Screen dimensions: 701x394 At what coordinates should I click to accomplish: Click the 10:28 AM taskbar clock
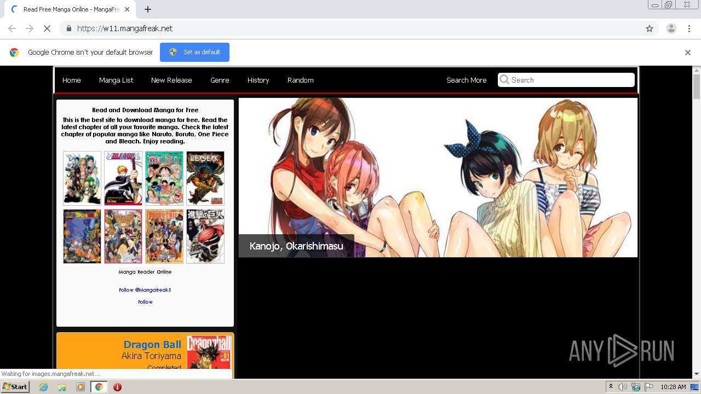[673, 387]
